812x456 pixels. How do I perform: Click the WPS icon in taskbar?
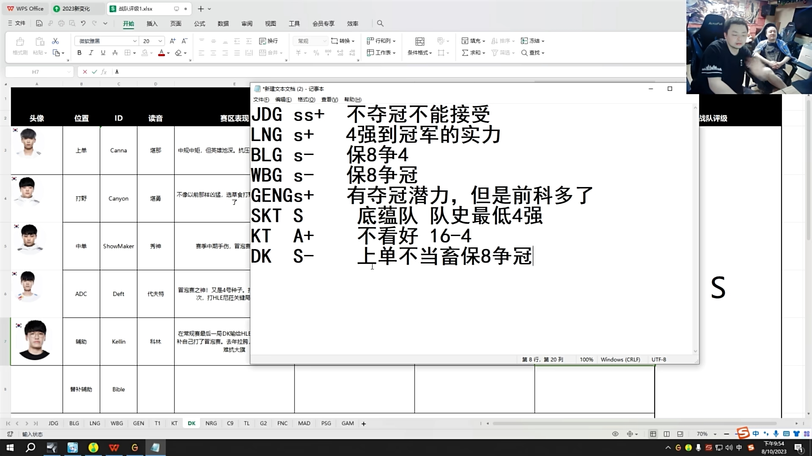114,448
